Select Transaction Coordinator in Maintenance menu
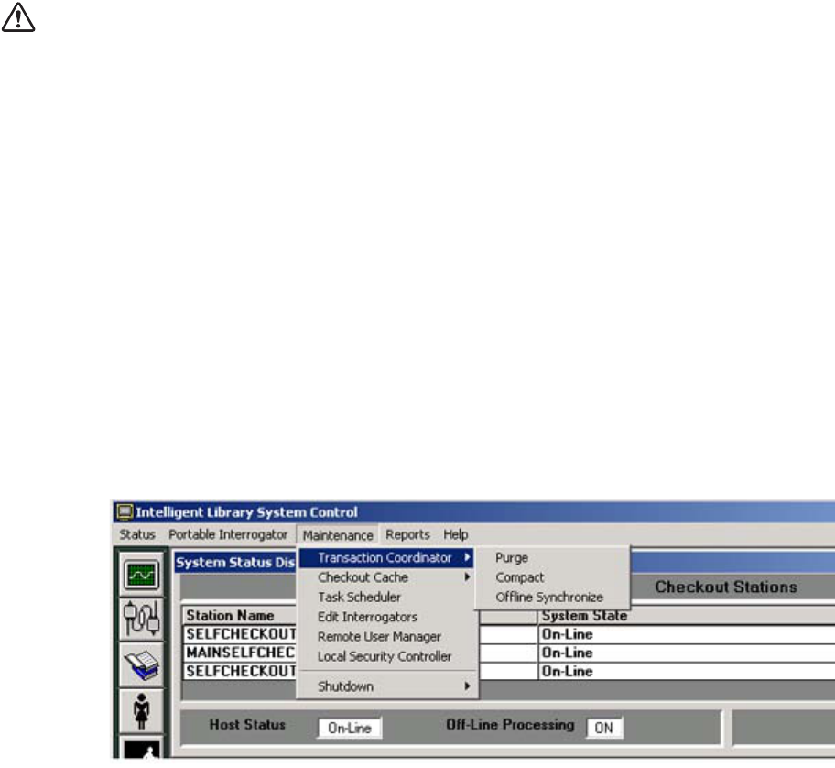Viewport: 835px width, 768px height. (x=386, y=557)
